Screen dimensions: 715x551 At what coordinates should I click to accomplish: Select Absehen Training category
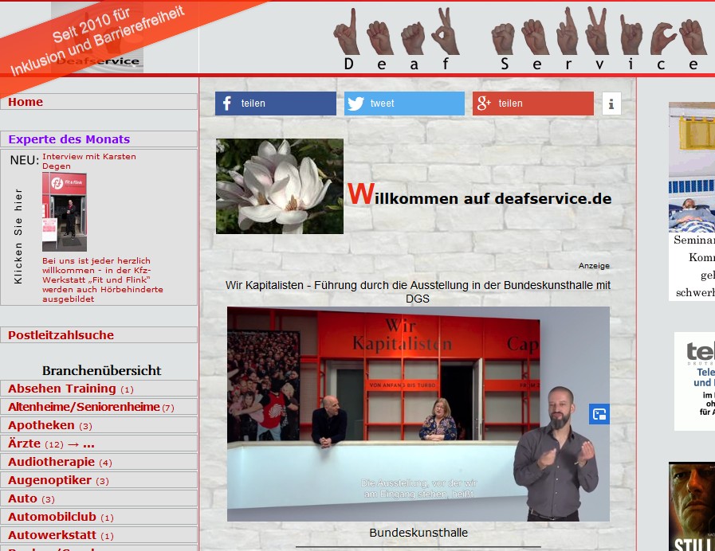(62, 389)
